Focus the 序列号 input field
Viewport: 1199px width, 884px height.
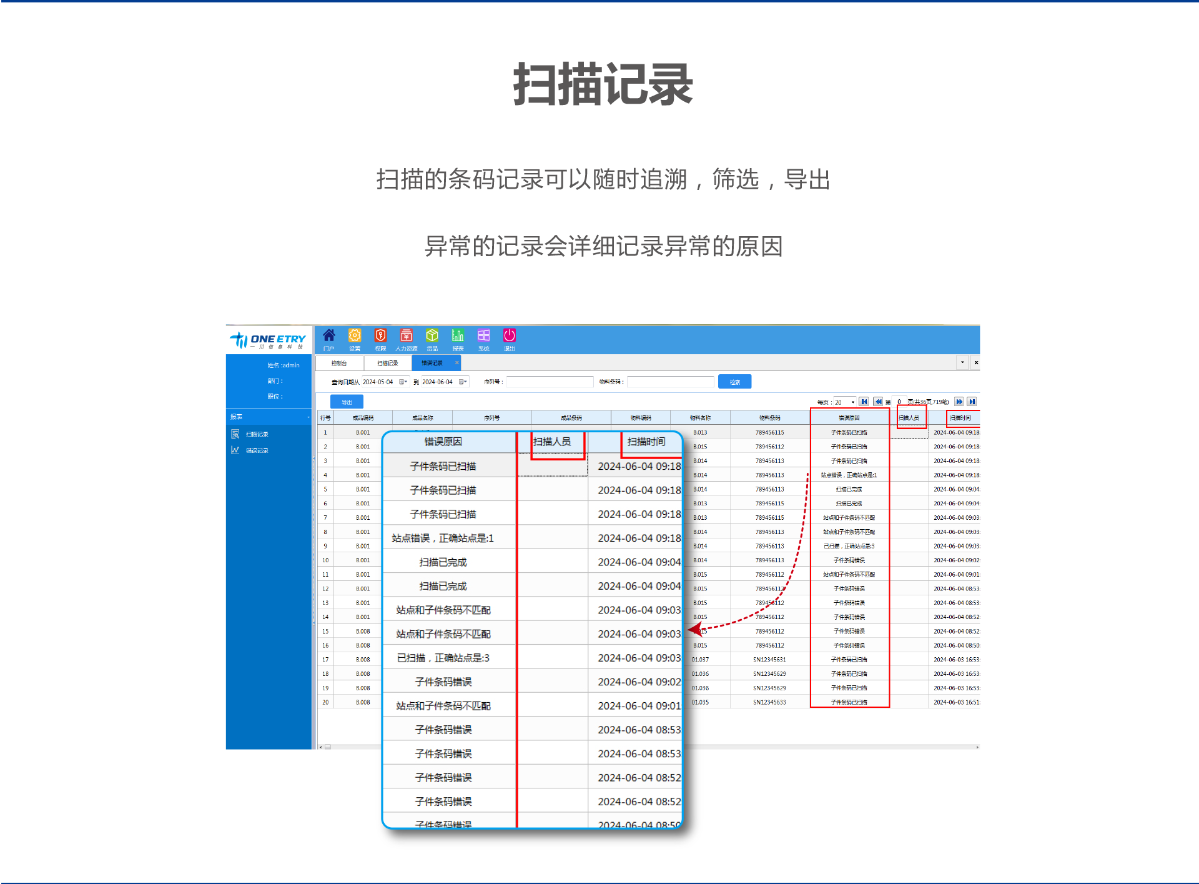(550, 382)
